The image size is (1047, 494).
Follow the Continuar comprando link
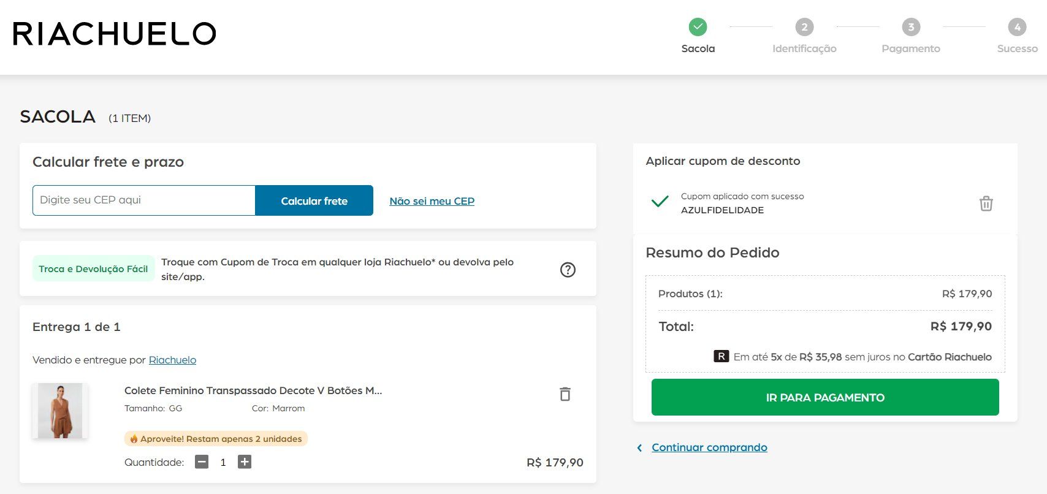click(x=709, y=447)
